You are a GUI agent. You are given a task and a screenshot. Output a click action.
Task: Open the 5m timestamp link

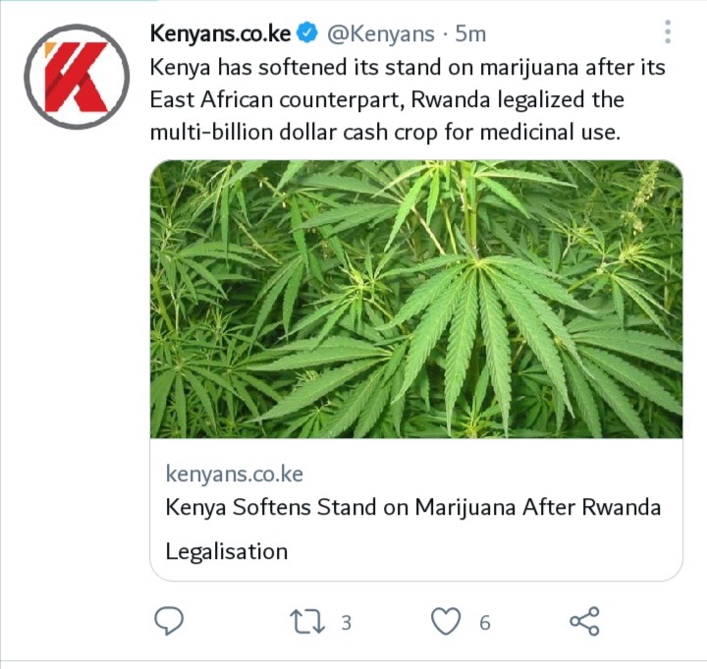pos(470,33)
